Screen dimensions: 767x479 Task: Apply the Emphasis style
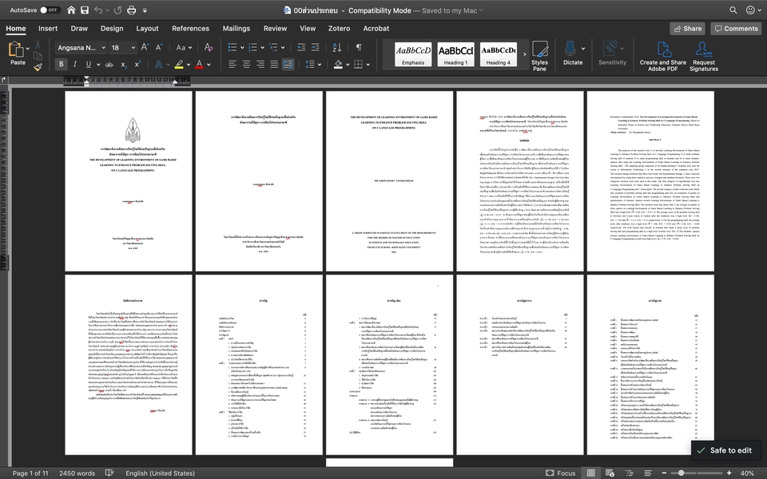coord(413,53)
